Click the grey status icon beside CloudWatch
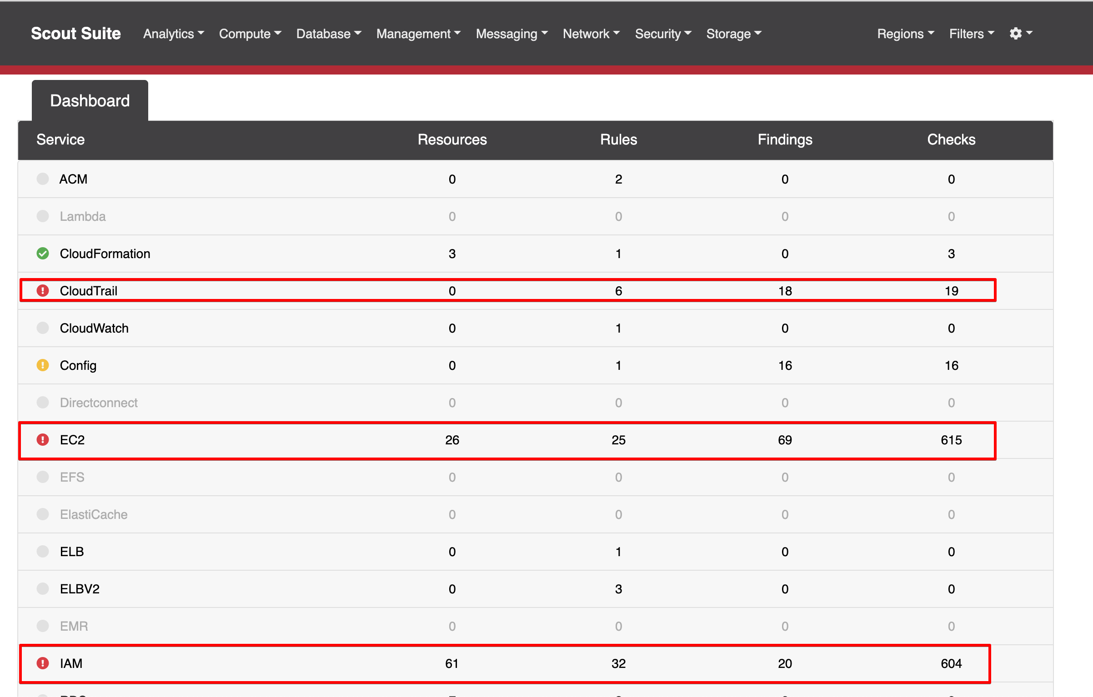 [43, 328]
